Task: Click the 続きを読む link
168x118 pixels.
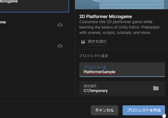Action: coord(97,41)
